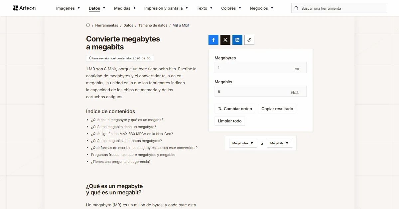Open the Texto menu
Screen dimensions: 399x209
(204, 8)
